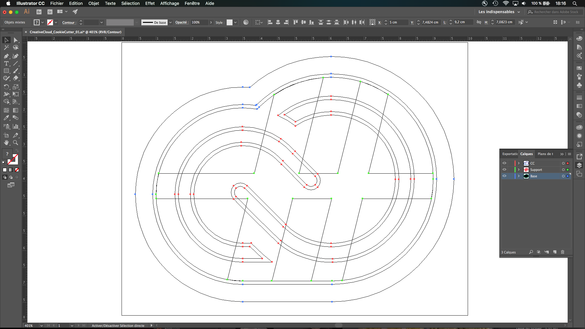Open the Calques panel options menu
Screen dimensions: 585x329
pos(569,154)
